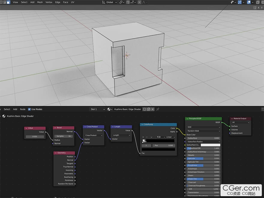
Task: Open the Slot 1 material dropdown
Action: [x=97, y=109]
